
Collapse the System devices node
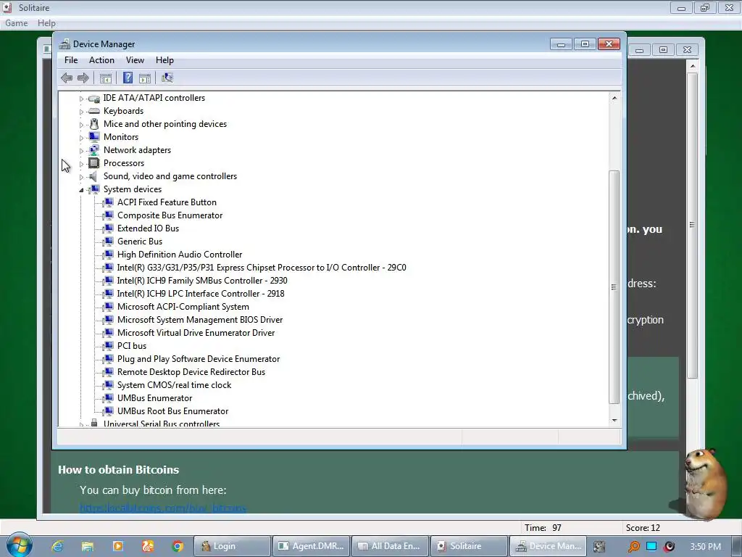click(81, 190)
